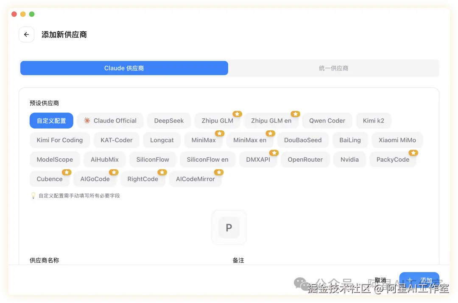Select the Longcat preset
458x303 pixels.
pos(162,140)
